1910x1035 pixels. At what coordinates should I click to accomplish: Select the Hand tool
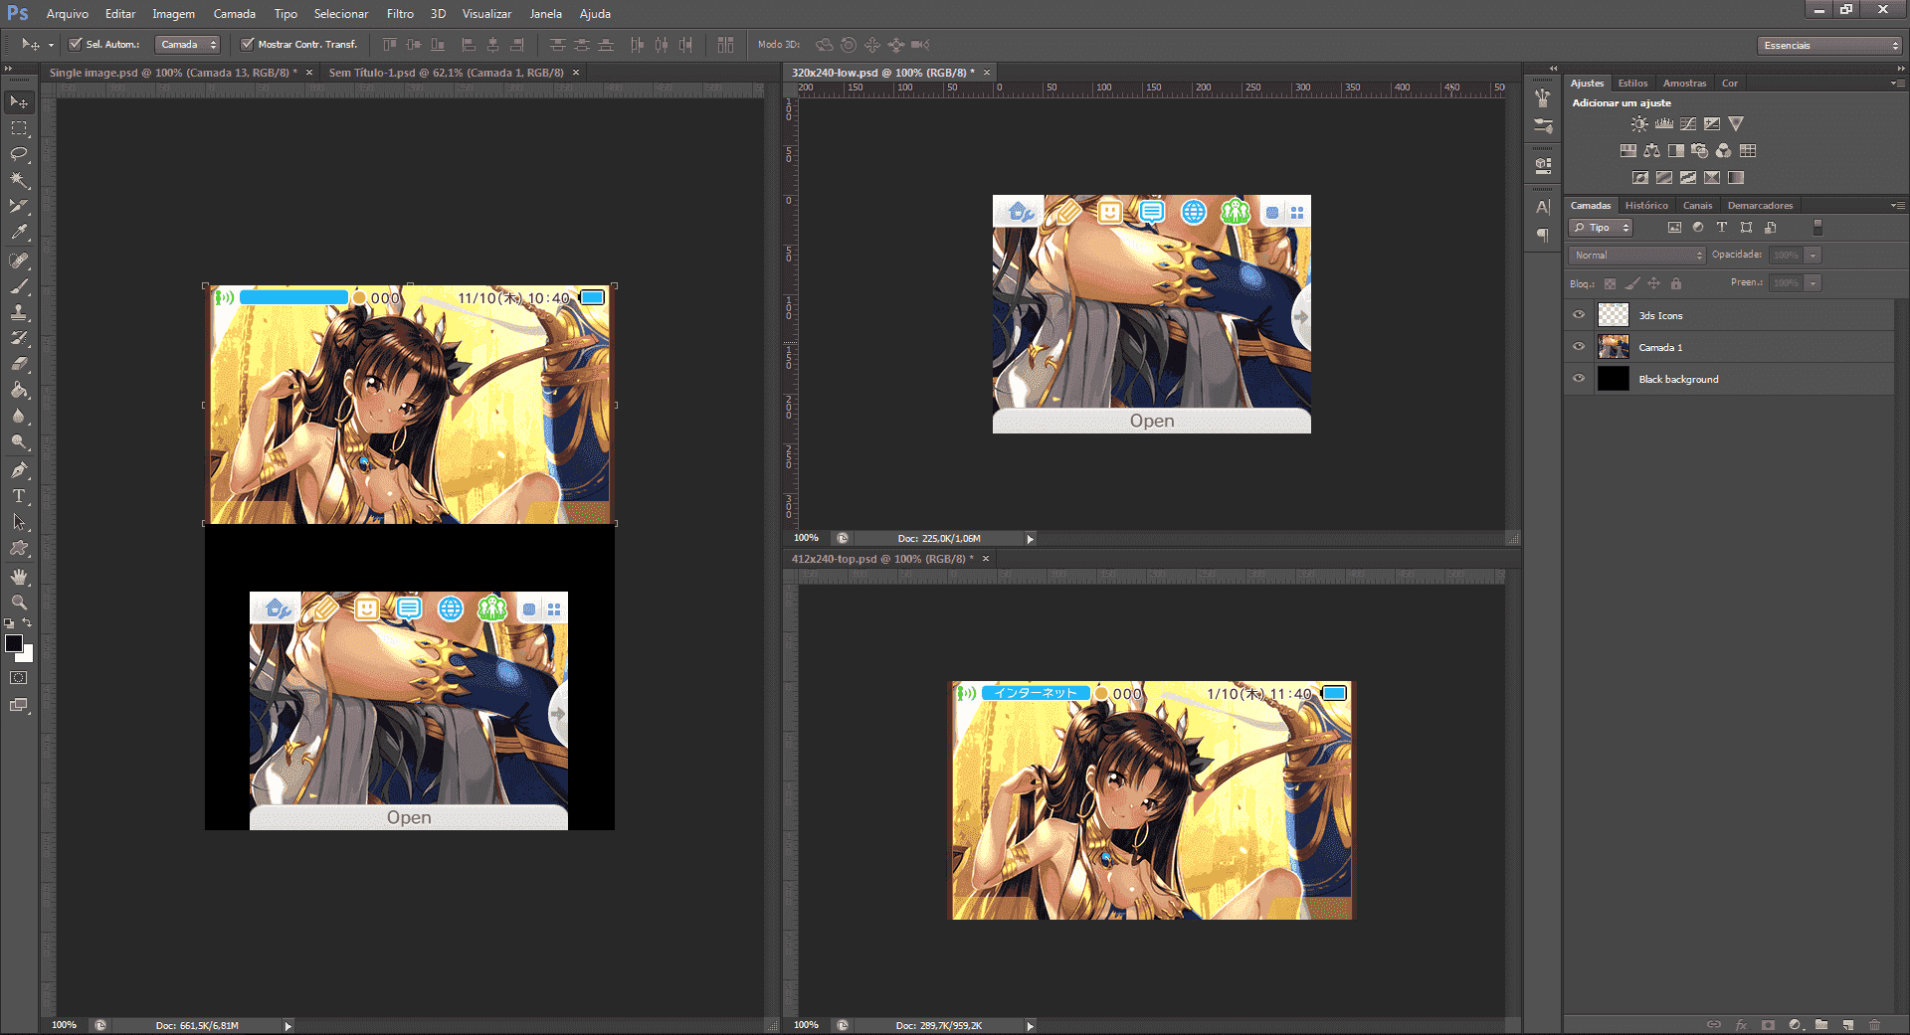[19, 577]
